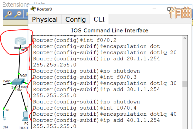Viewport: 193px width, 129px height.
Task: Click the Reset zoom magnifier icon
Action: pyautogui.click(x=8, y=14)
